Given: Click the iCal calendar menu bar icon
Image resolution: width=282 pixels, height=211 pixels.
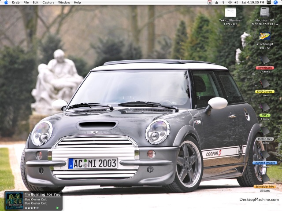Looking at the screenshot, I should [210, 2].
